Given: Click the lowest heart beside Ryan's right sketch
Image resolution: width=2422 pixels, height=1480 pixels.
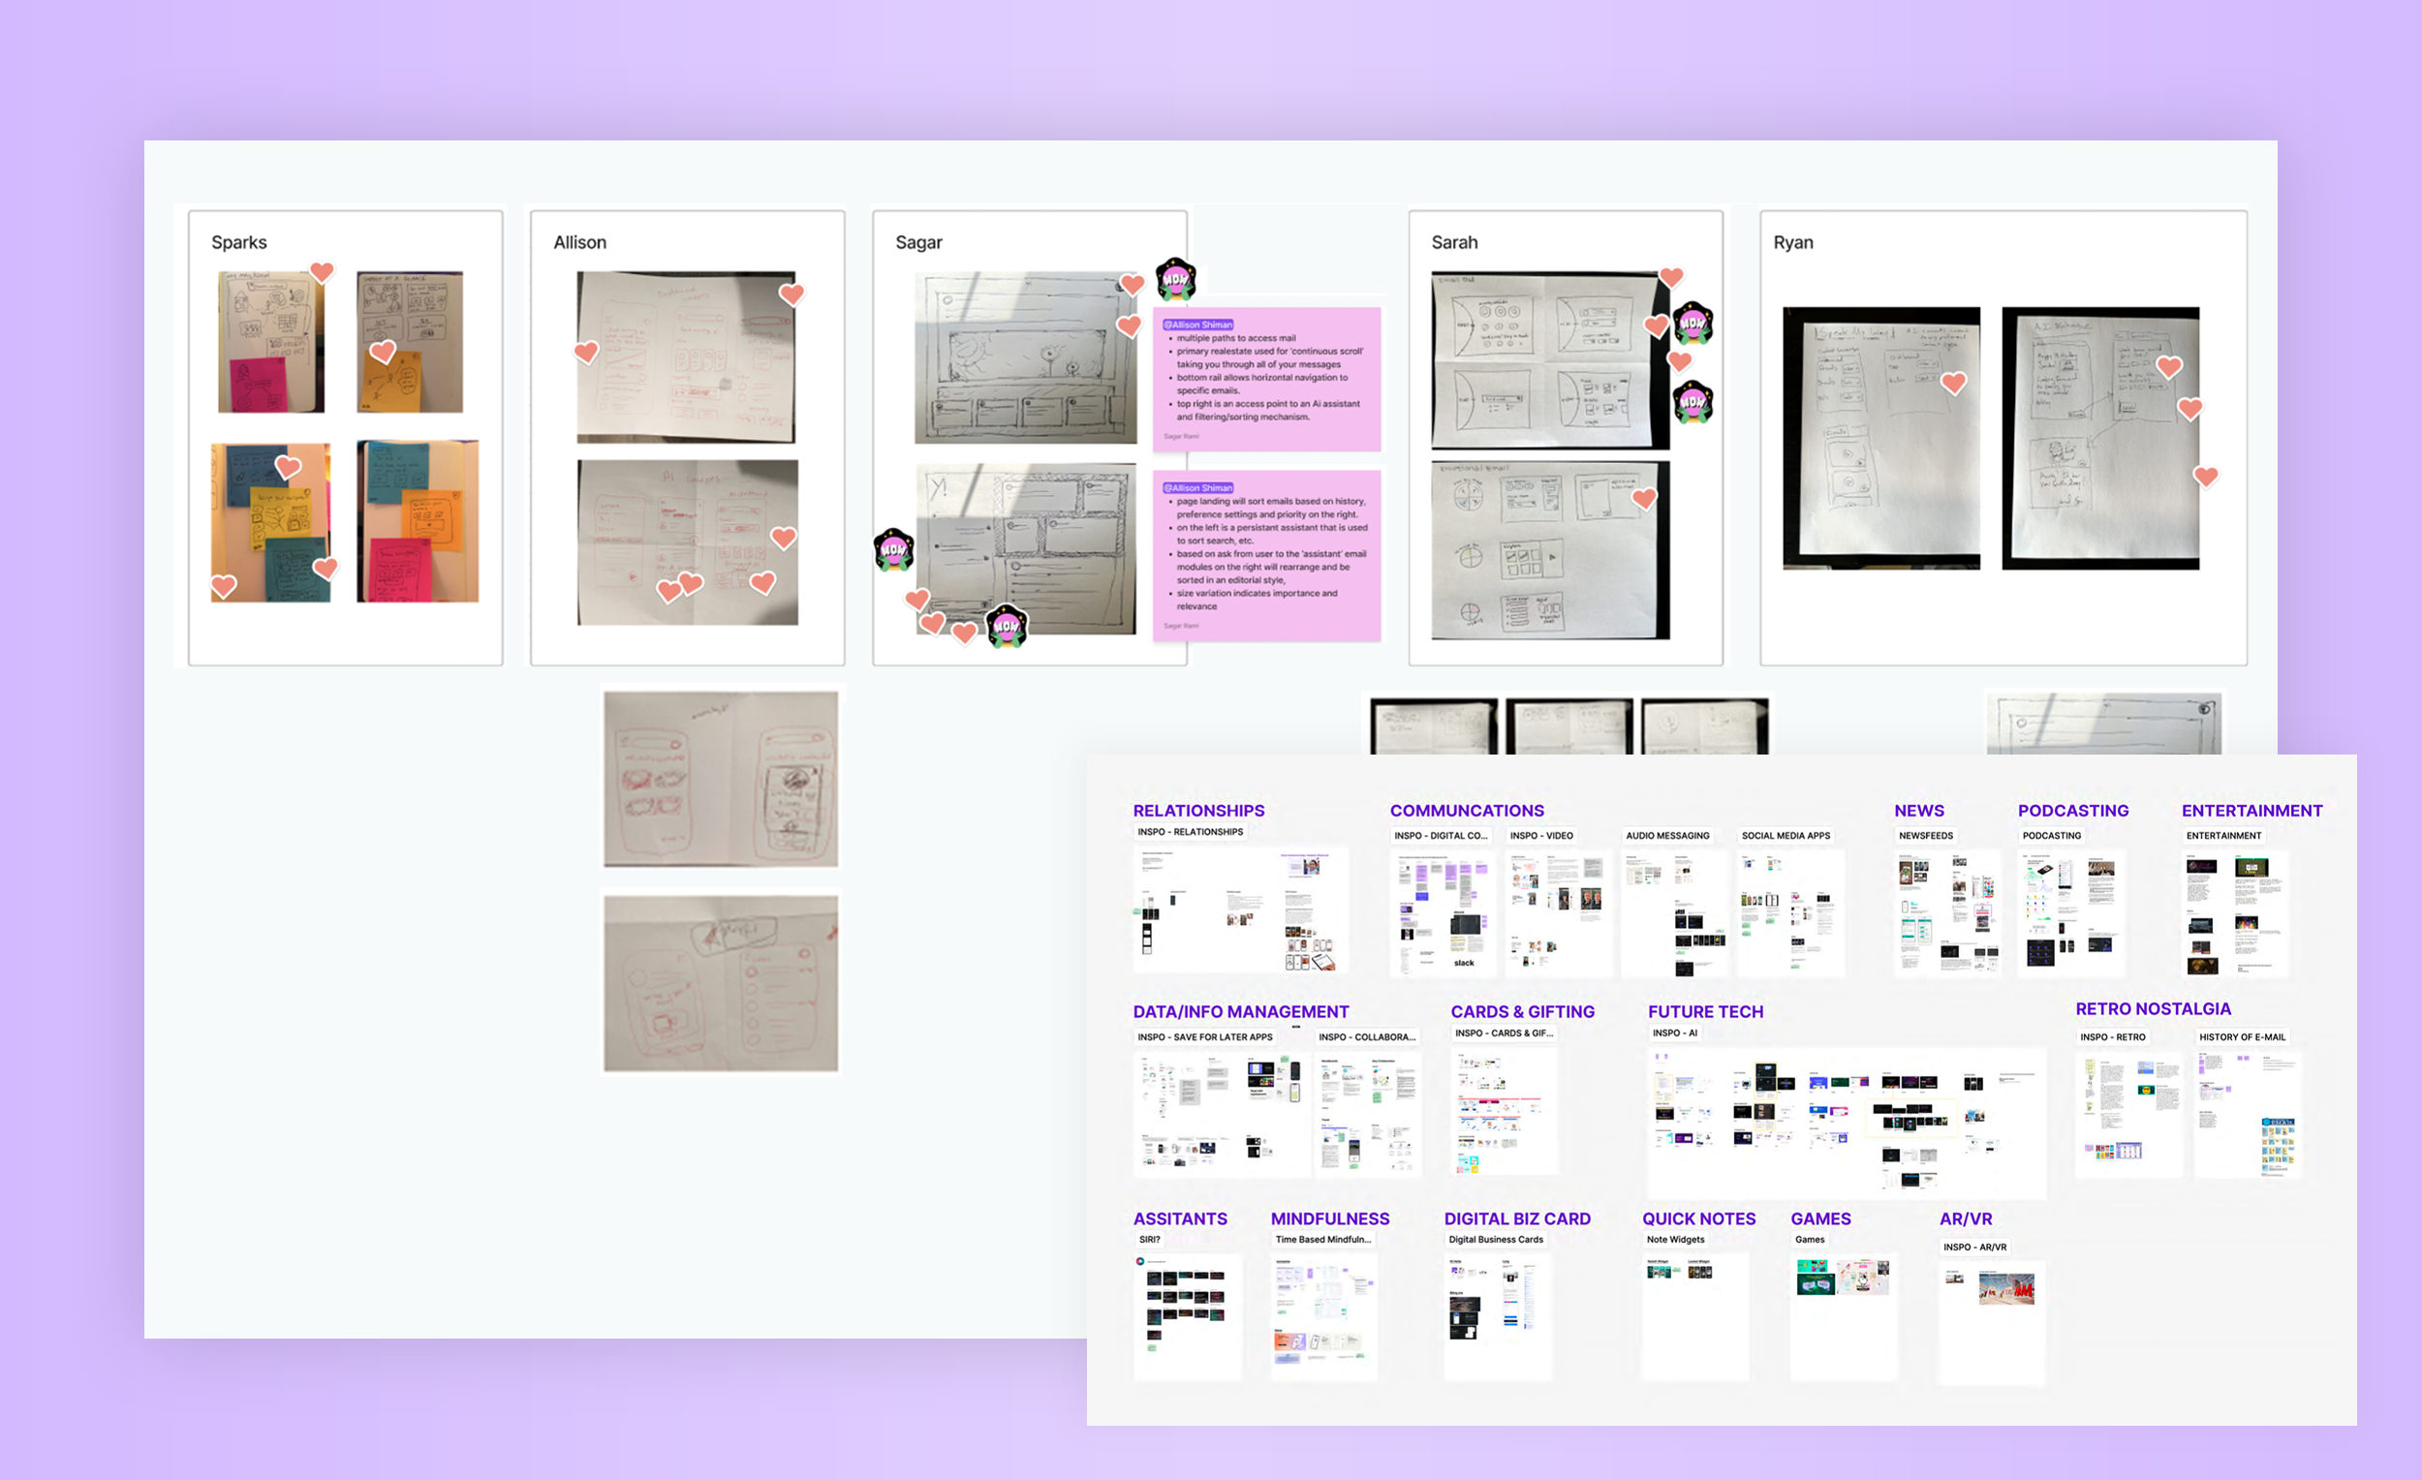Looking at the screenshot, I should 2206,477.
